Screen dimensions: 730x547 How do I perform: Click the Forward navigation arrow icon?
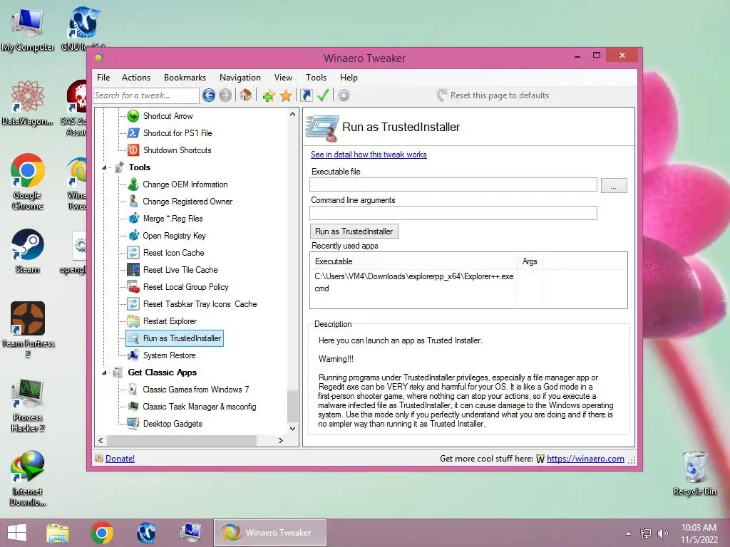pos(225,95)
